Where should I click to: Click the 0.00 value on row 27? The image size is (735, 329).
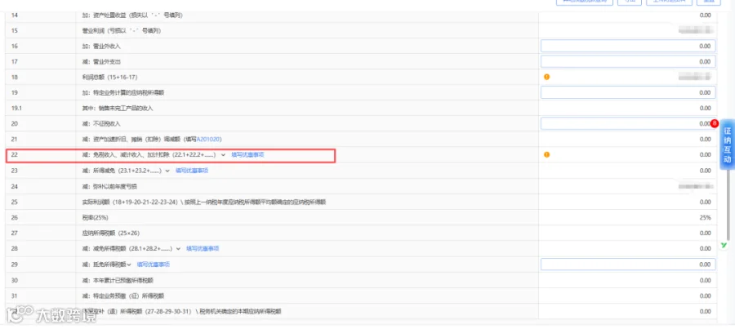pos(705,233)
